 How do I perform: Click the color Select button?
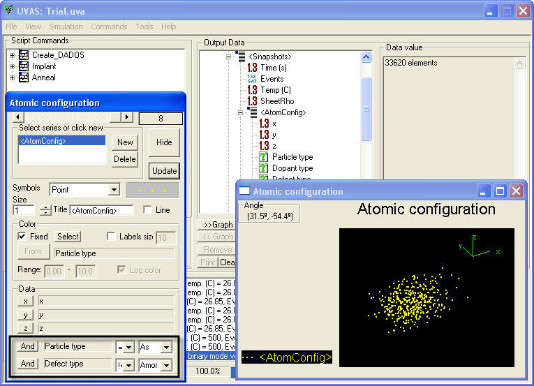[x=68, y=237]
